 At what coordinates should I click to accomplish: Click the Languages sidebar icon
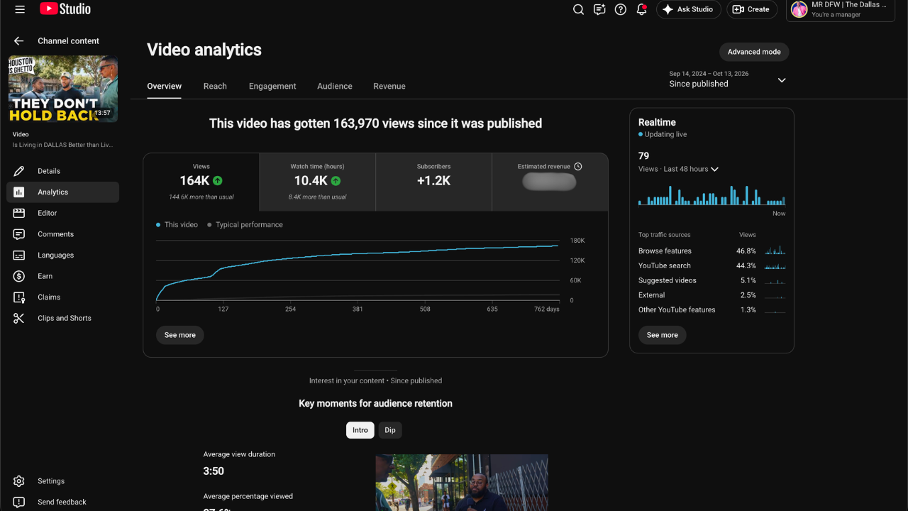(19, 255)
